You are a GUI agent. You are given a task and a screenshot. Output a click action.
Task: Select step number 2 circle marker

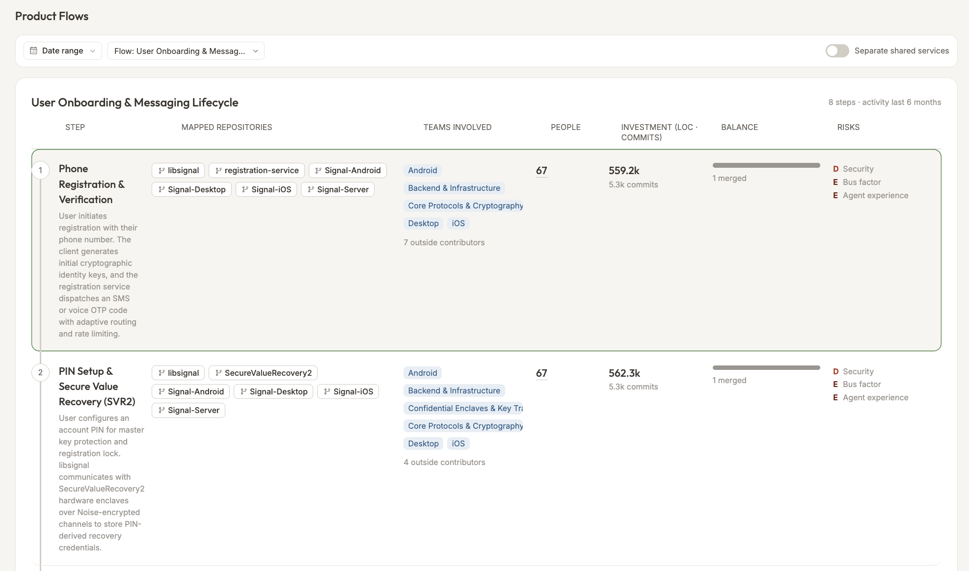coord(41,372)
